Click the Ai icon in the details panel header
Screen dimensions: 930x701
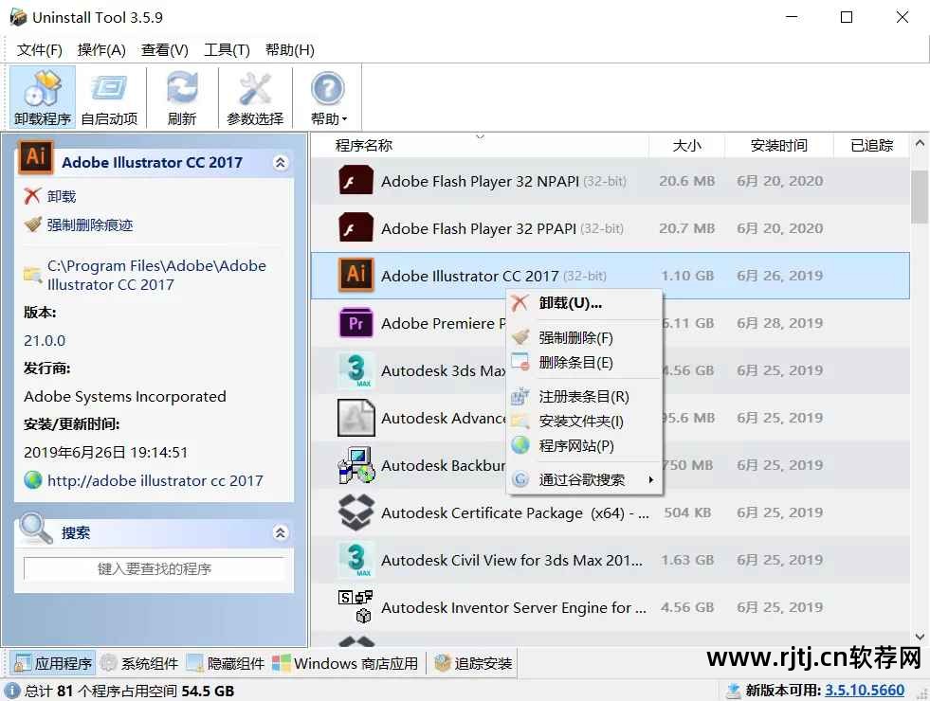pos(36,157)
